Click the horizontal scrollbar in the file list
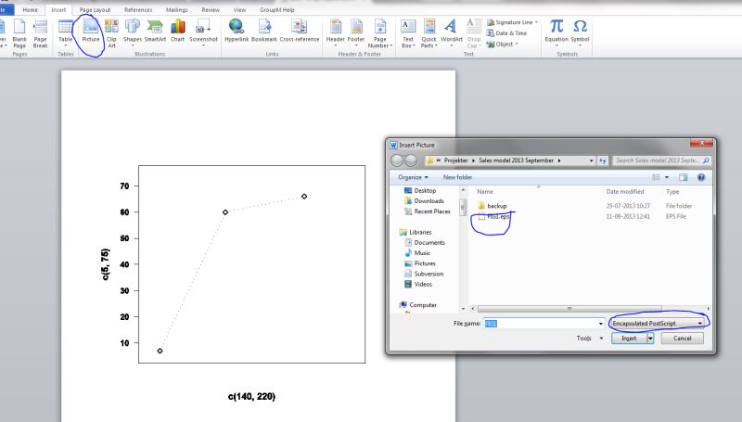This screenshot has height=422, width=742. point(569,309)
